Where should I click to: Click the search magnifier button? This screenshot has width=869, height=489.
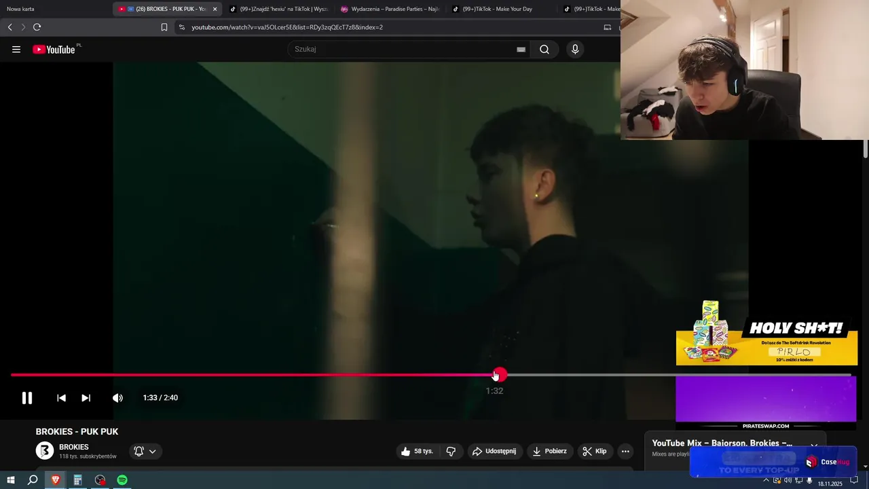[x=544, y=49]
